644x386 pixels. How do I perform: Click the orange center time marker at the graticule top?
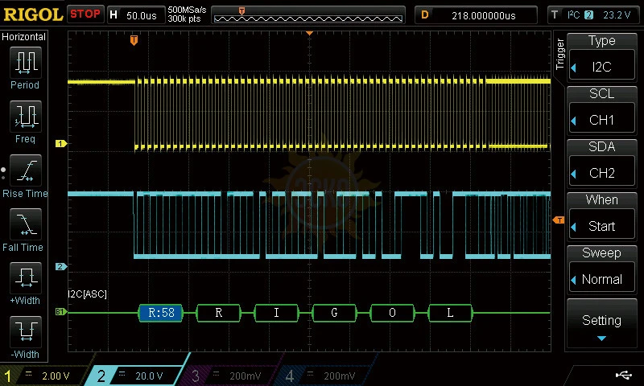[x=310, y=33]
